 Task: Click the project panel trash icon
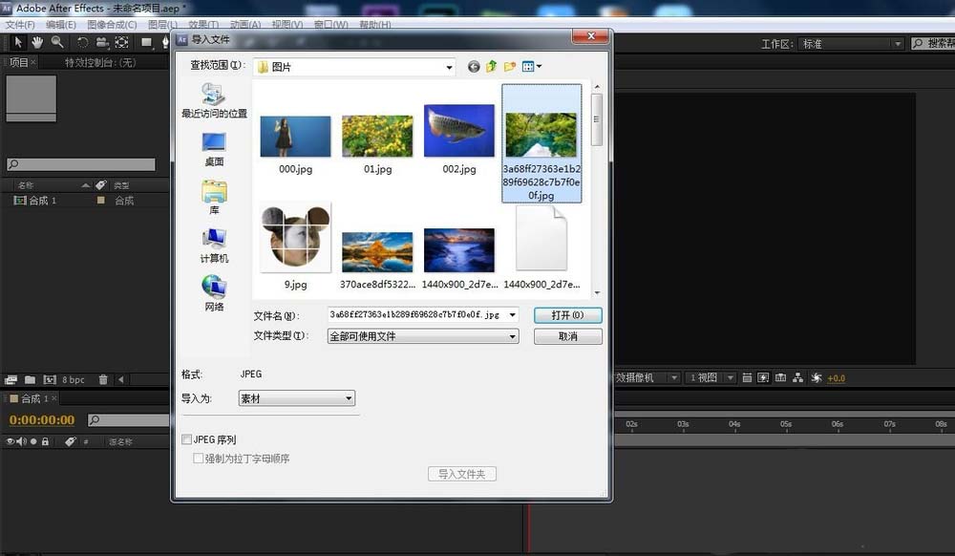(103, 379)
